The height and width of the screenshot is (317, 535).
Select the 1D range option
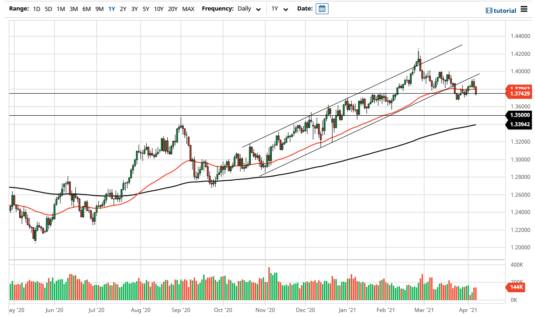(37, 9)
